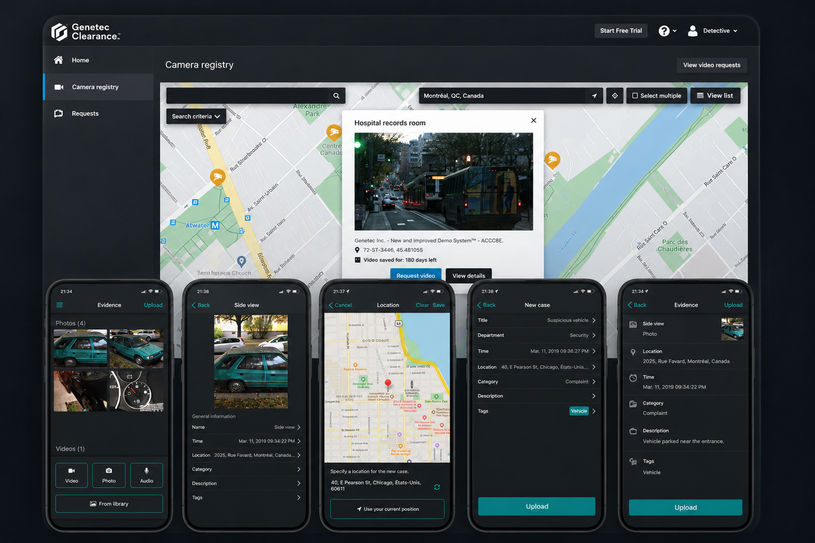Click Start Free Trial button

click(621, 31)
